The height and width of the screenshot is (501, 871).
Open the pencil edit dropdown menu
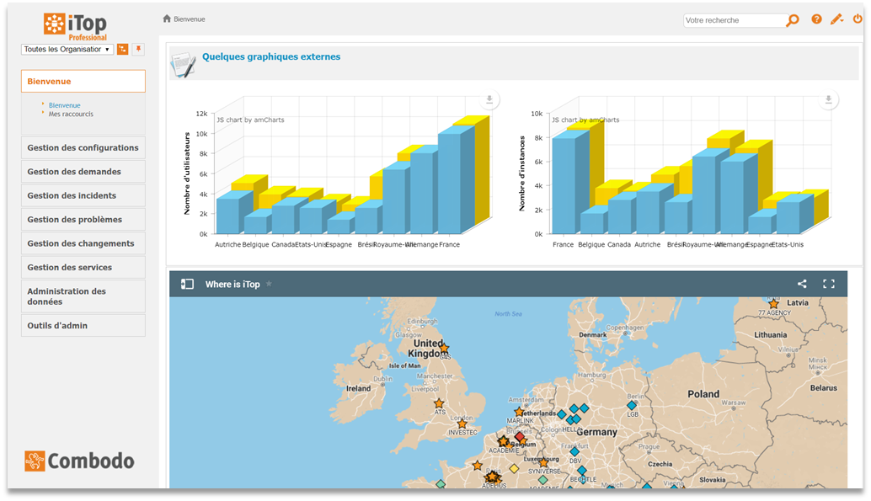click(x=836, y=19)
